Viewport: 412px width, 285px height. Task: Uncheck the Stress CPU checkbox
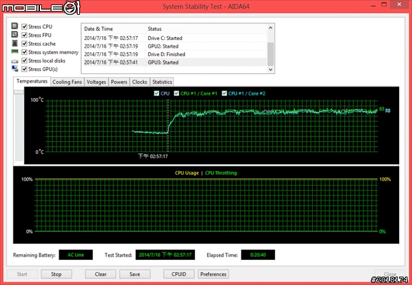point(24,26)
